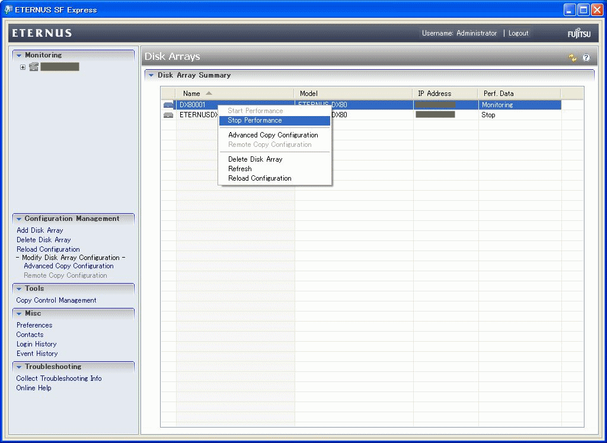Screen dimensions: 607x443
Task: View Login History
Action: click(36, 344)
